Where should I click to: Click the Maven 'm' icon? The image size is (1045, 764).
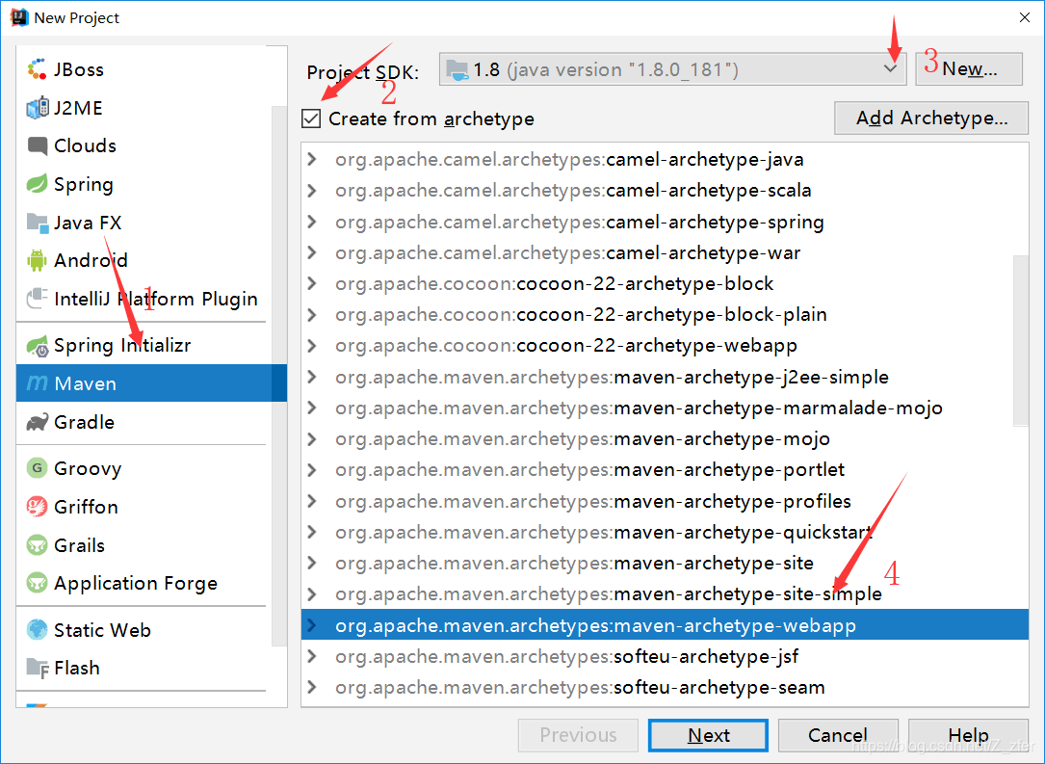coord(37,383)
